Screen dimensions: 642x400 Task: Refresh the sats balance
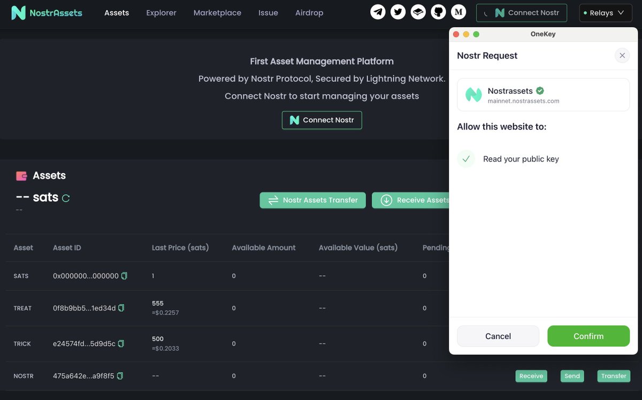tap(66, 198)
